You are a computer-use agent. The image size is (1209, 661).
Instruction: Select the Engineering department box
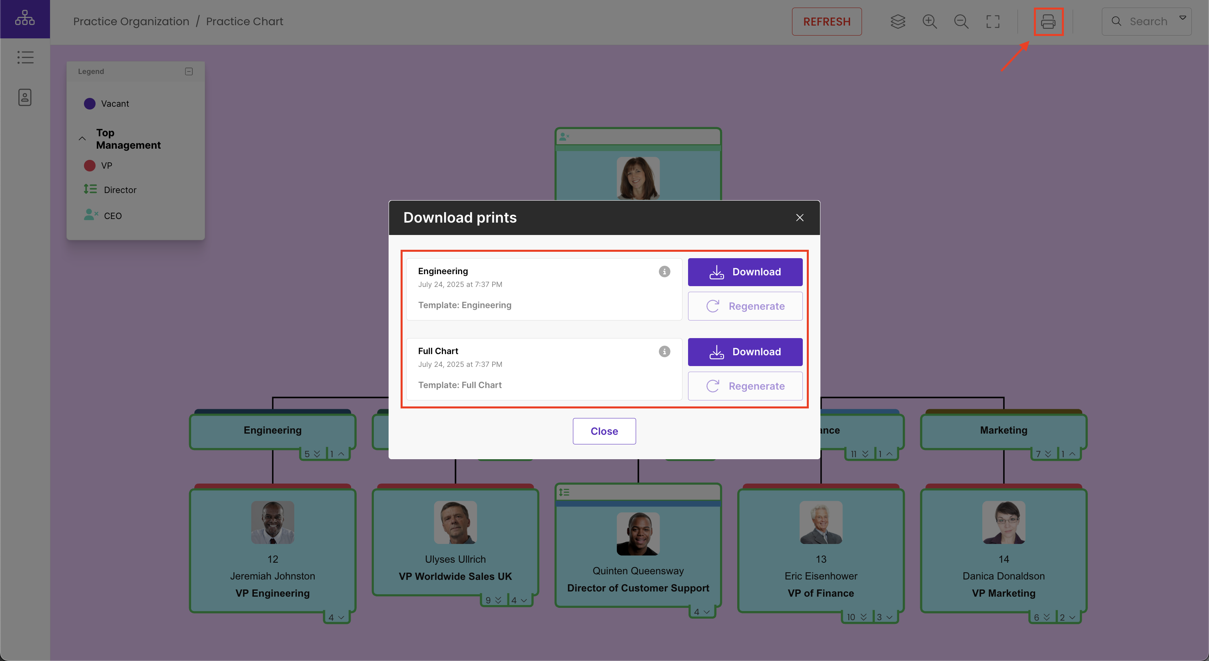272,430
